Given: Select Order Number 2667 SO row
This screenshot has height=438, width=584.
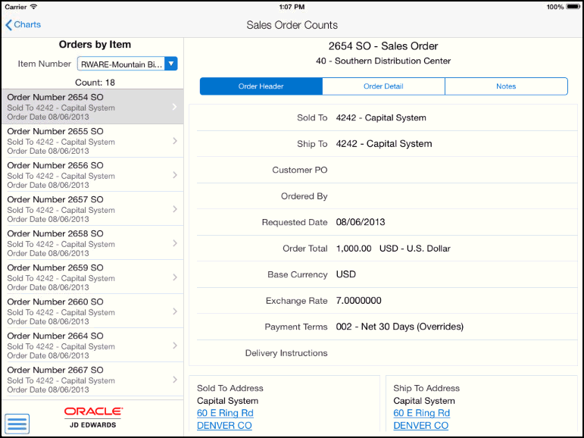Looking at the screenshot, I should pos(92,380).
